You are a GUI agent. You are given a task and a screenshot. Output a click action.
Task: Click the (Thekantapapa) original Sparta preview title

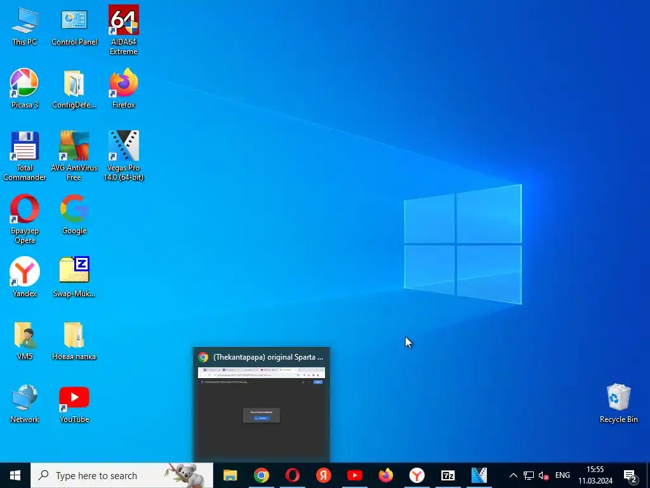[x=268, y=357]
